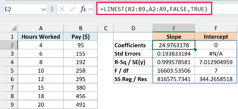238x109 pixels.
Task: Select column D header
Action: [x=133, y=28]
